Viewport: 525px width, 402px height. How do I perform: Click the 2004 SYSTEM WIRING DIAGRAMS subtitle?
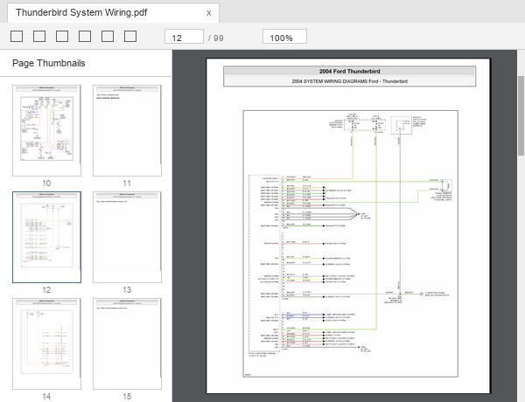point(349,81)
